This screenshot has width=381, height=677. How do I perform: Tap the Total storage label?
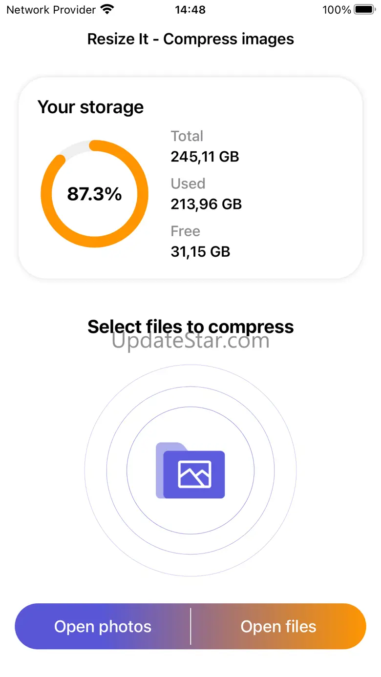[x=187, y=136]
